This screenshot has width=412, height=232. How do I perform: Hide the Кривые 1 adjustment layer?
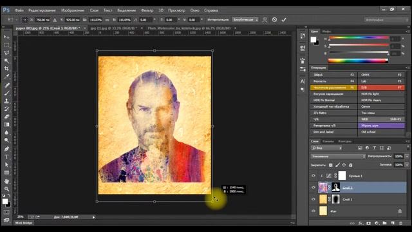314,176
